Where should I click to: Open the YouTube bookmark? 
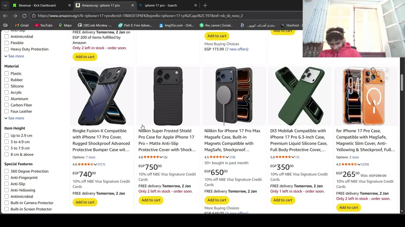click(x=44, y=25)
